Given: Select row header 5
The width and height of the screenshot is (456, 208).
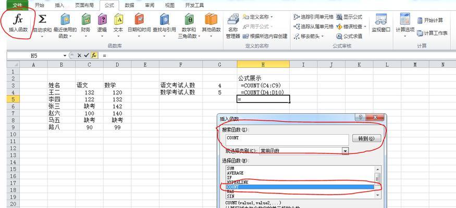Looking at the screenshot, I should coord(13,99).
